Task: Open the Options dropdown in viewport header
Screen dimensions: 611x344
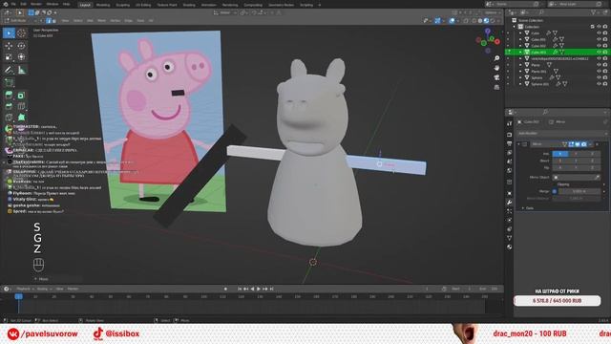Action: pos(492,12)
